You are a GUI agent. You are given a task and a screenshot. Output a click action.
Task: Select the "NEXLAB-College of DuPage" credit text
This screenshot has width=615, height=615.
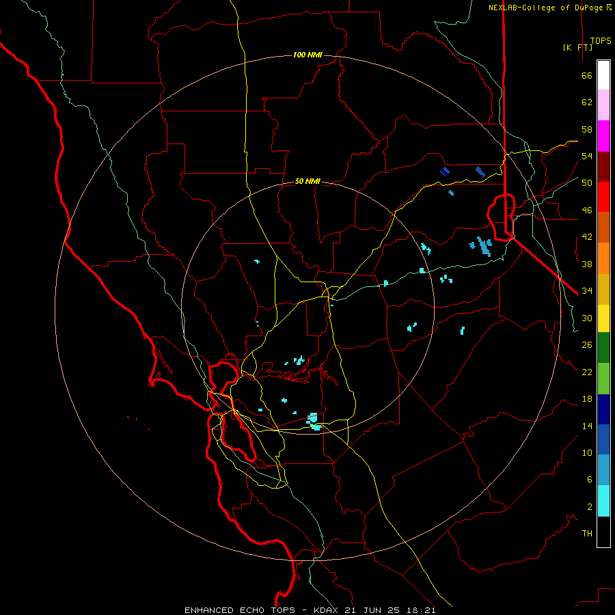tap(547, 8)
